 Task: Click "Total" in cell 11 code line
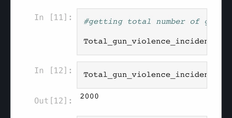[x=96, y=41]
